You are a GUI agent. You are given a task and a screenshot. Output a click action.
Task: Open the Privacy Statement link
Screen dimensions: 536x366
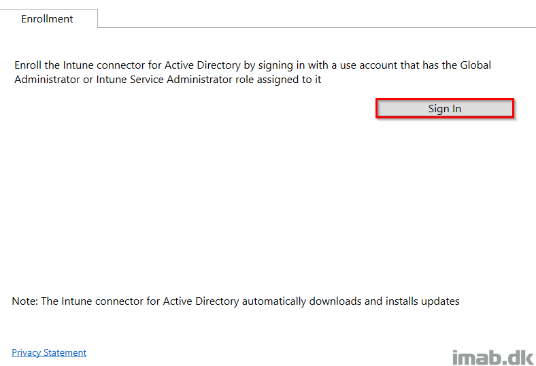click(x=49, y=352)
